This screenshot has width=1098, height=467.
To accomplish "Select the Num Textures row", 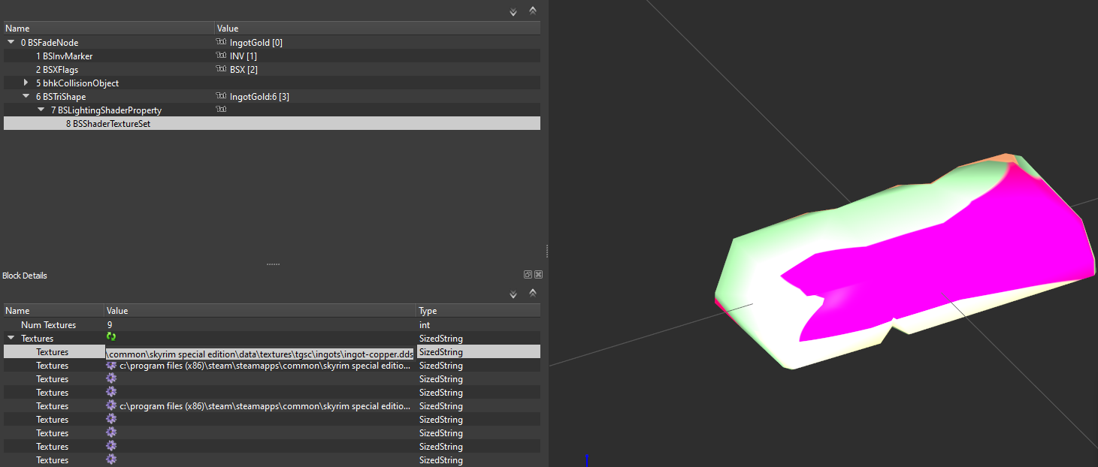I will (272, 325).
